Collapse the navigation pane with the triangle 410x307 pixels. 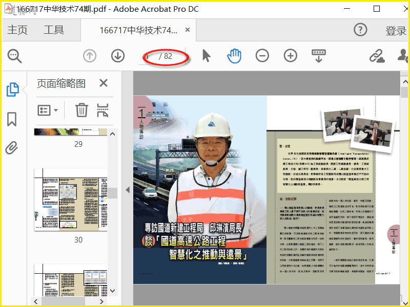128,190
